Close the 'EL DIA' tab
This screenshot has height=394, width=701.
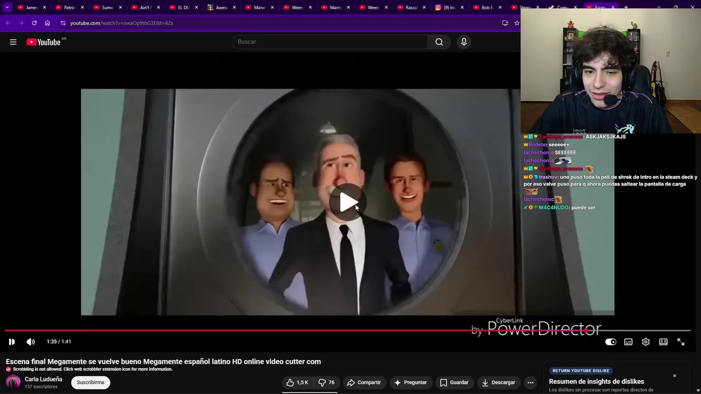coord(196,8)
